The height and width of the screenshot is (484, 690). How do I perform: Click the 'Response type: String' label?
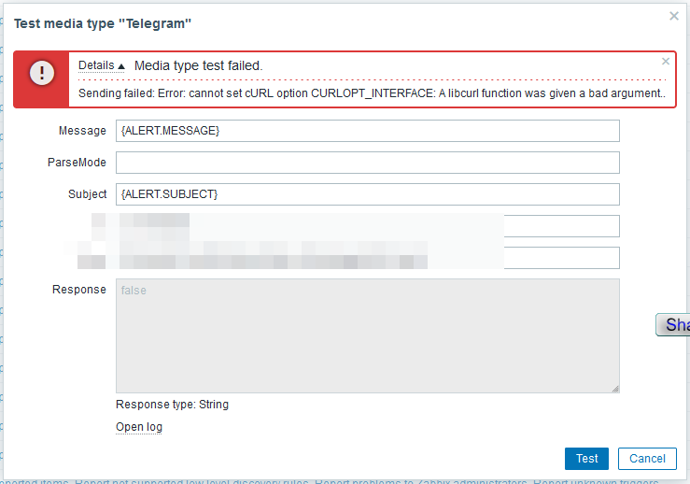coord(172,405)
